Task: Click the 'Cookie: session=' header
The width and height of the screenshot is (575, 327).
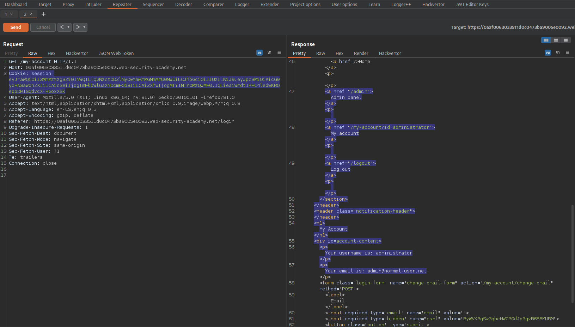Action: click(x=31, y=74)
